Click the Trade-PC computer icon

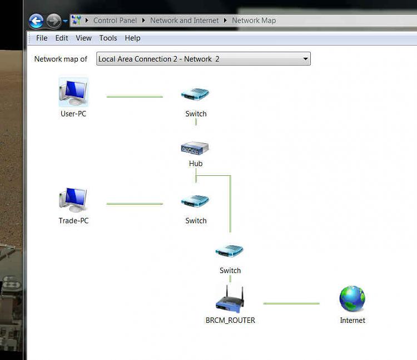[x=73, y=200]
